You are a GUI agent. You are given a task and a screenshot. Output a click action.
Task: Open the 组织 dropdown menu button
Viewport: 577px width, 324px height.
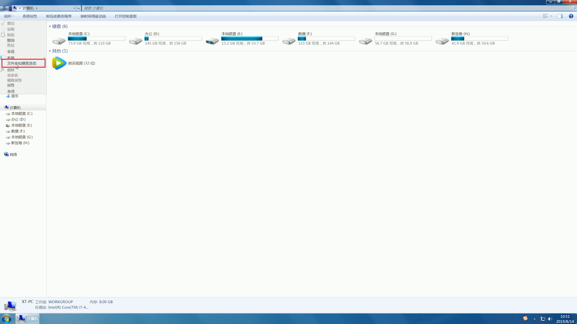9,16
